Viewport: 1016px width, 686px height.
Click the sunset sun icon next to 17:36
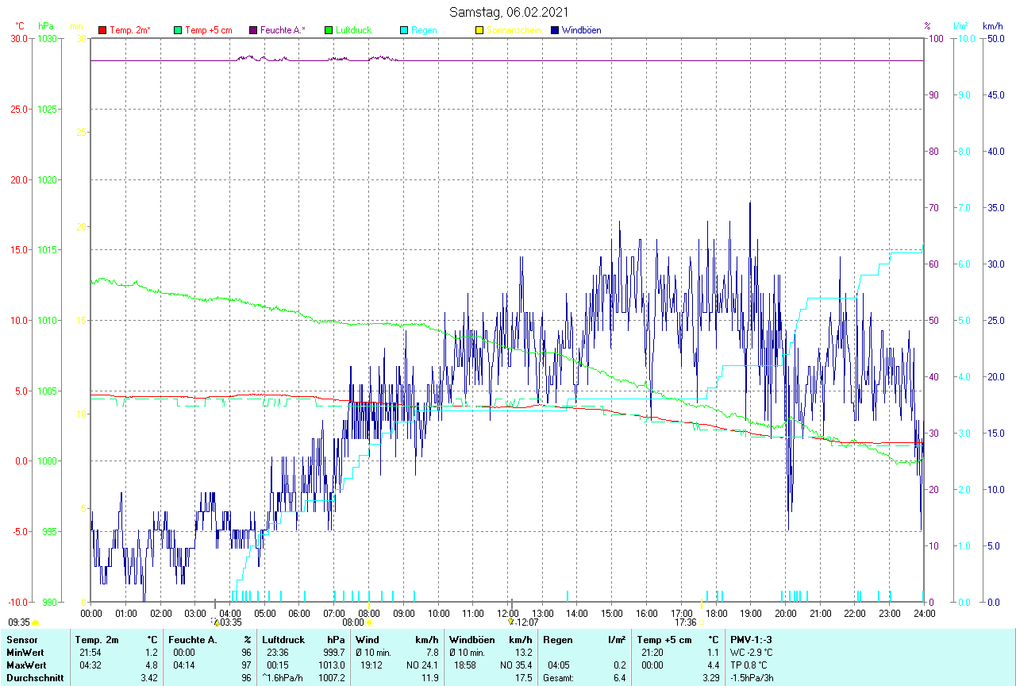[702, 623]
